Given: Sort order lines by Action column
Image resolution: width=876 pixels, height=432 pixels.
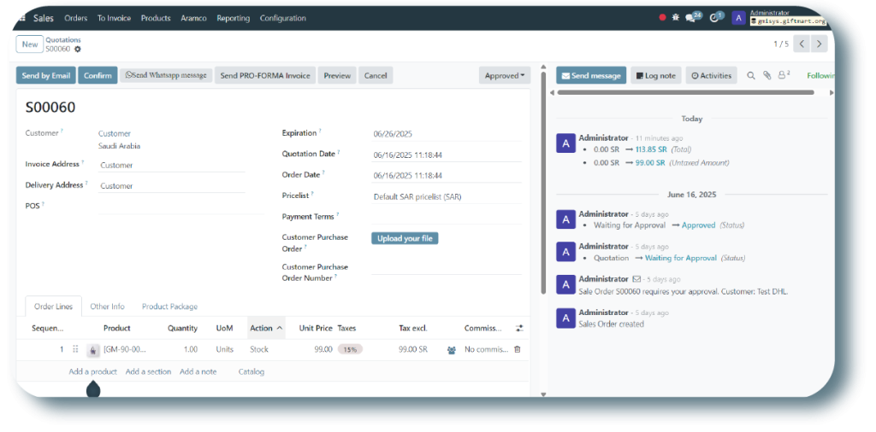Looking at the screenshot, I should pyautogui.click(x=266, y=329).
